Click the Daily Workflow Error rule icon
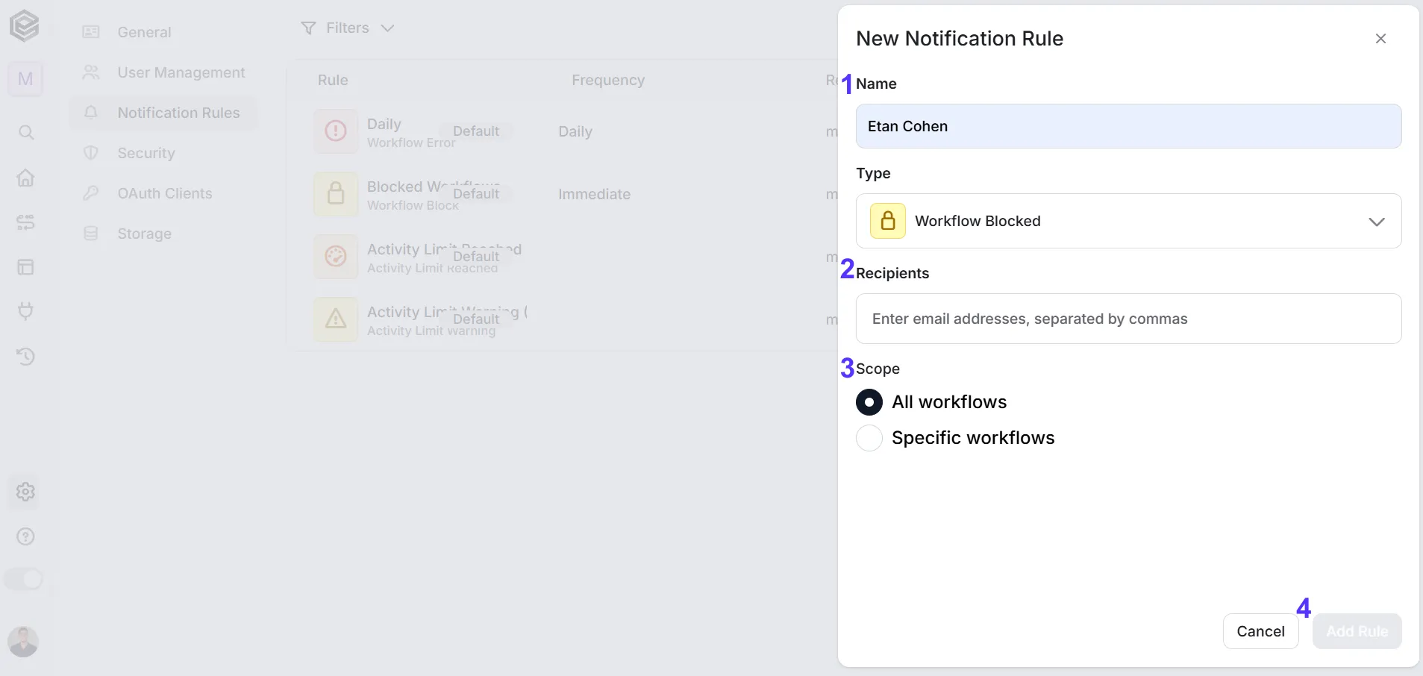This screenshot has height=676, width=1423. pyautogui.click(x=336, y=131)
